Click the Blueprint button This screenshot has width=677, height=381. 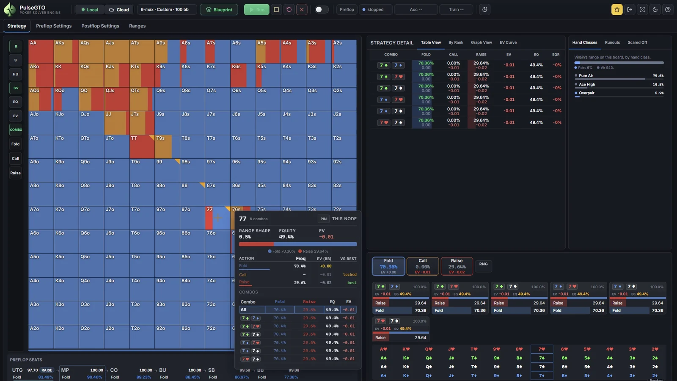pos(219,9)
